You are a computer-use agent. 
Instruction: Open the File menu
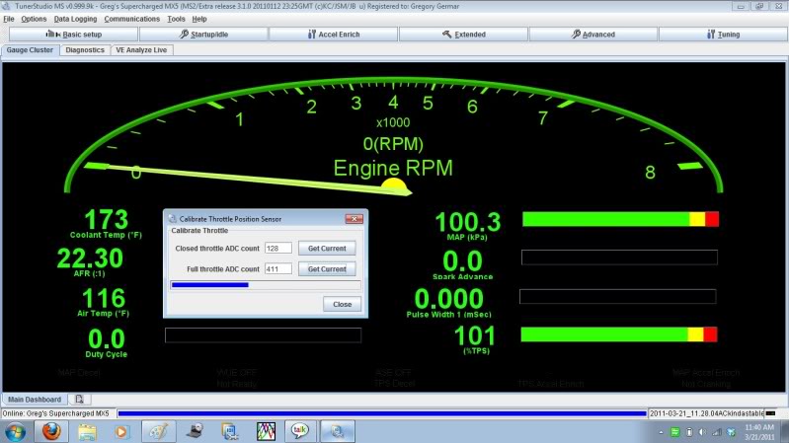pyautogui.click(x=9, y=19)
